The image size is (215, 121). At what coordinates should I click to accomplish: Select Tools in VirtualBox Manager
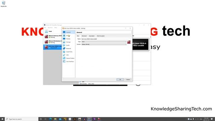point(53,31)
